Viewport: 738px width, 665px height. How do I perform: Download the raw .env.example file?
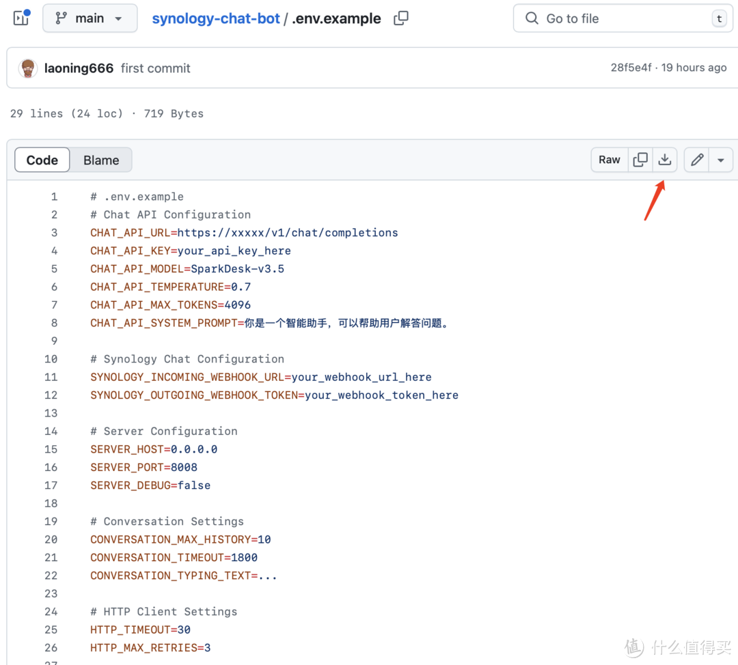pyautogui.click(x=664, y=160)
